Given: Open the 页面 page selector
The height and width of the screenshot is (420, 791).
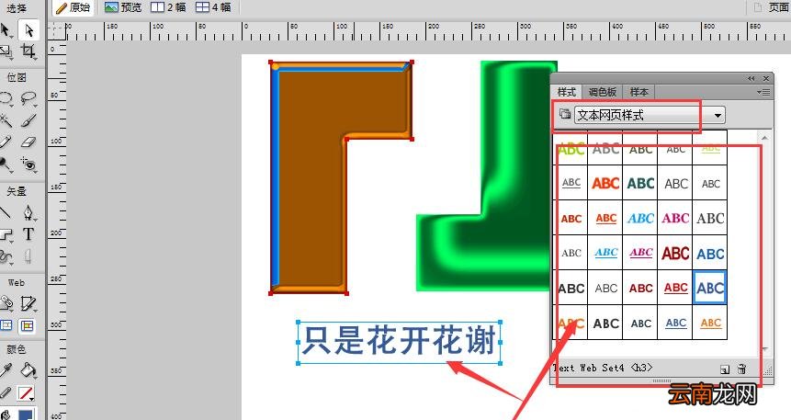Looking at the screenshot, I should pos(771,7).
